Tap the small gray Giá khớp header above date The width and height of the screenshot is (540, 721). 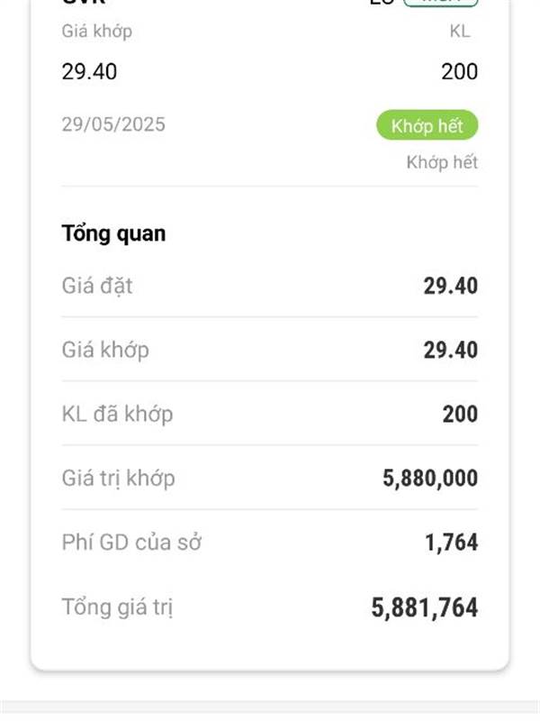[x=97, y=32]
